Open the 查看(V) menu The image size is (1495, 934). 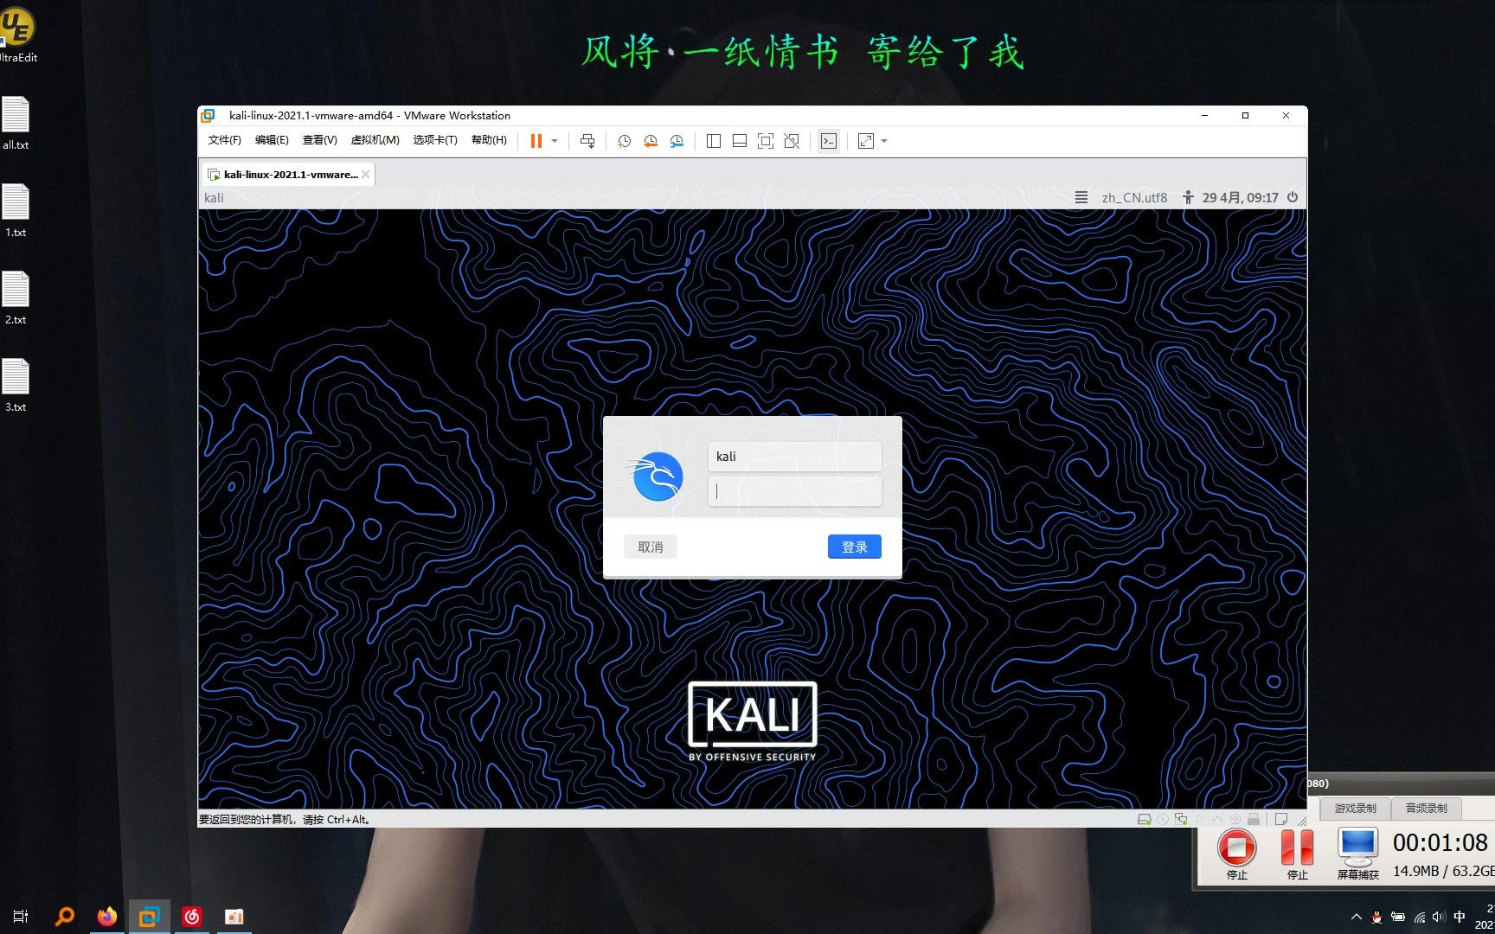coord(319,140)
